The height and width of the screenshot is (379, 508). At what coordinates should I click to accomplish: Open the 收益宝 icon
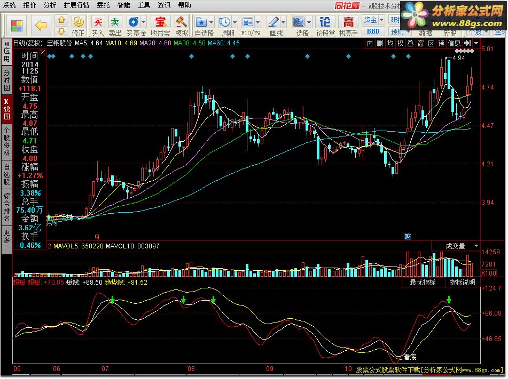coord(160,25)
